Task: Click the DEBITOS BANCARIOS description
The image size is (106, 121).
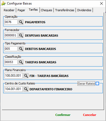Action: [x=40, y=49]
